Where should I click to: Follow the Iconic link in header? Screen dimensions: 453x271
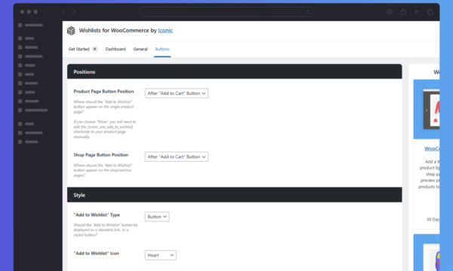165,30
